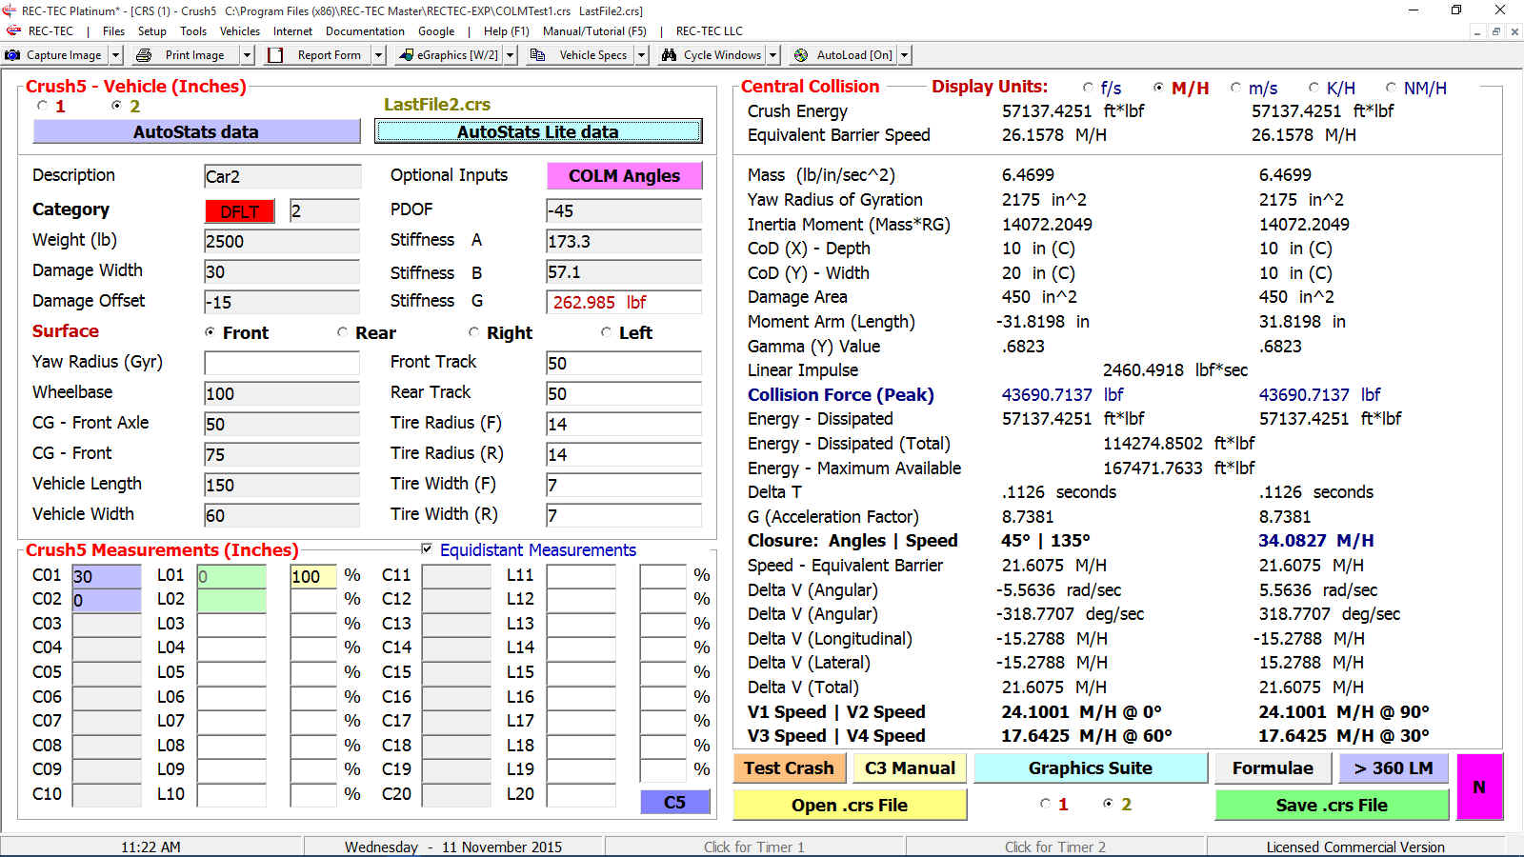This screenshot has width=1524, height=857.
Task: Click the Description input field showing Car2
Action: pyautogui.click(x=282, y=176)
